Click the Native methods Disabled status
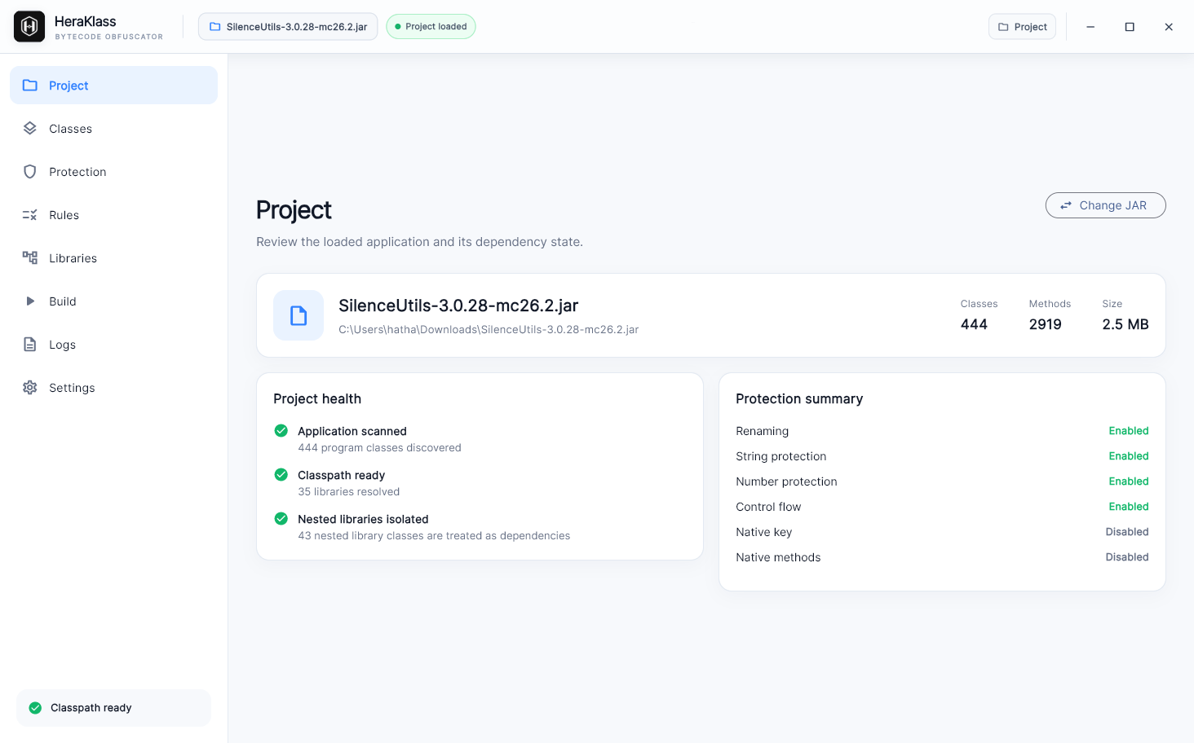 click(1127, 557)
